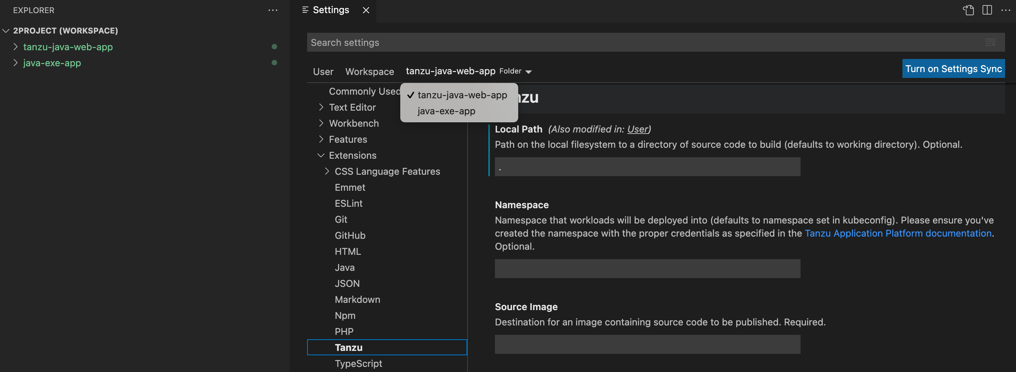Select TypeScript extension settings
Image resolution: width=1016 pixels, height=372 pixels.
tap(358, 363)
